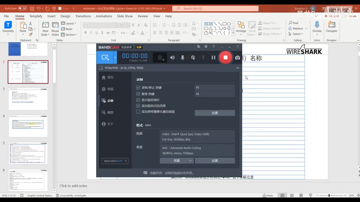The width and height of the screenshot is (360, 202).
Task: Open the Designer pane
Action: click(332, 27)
